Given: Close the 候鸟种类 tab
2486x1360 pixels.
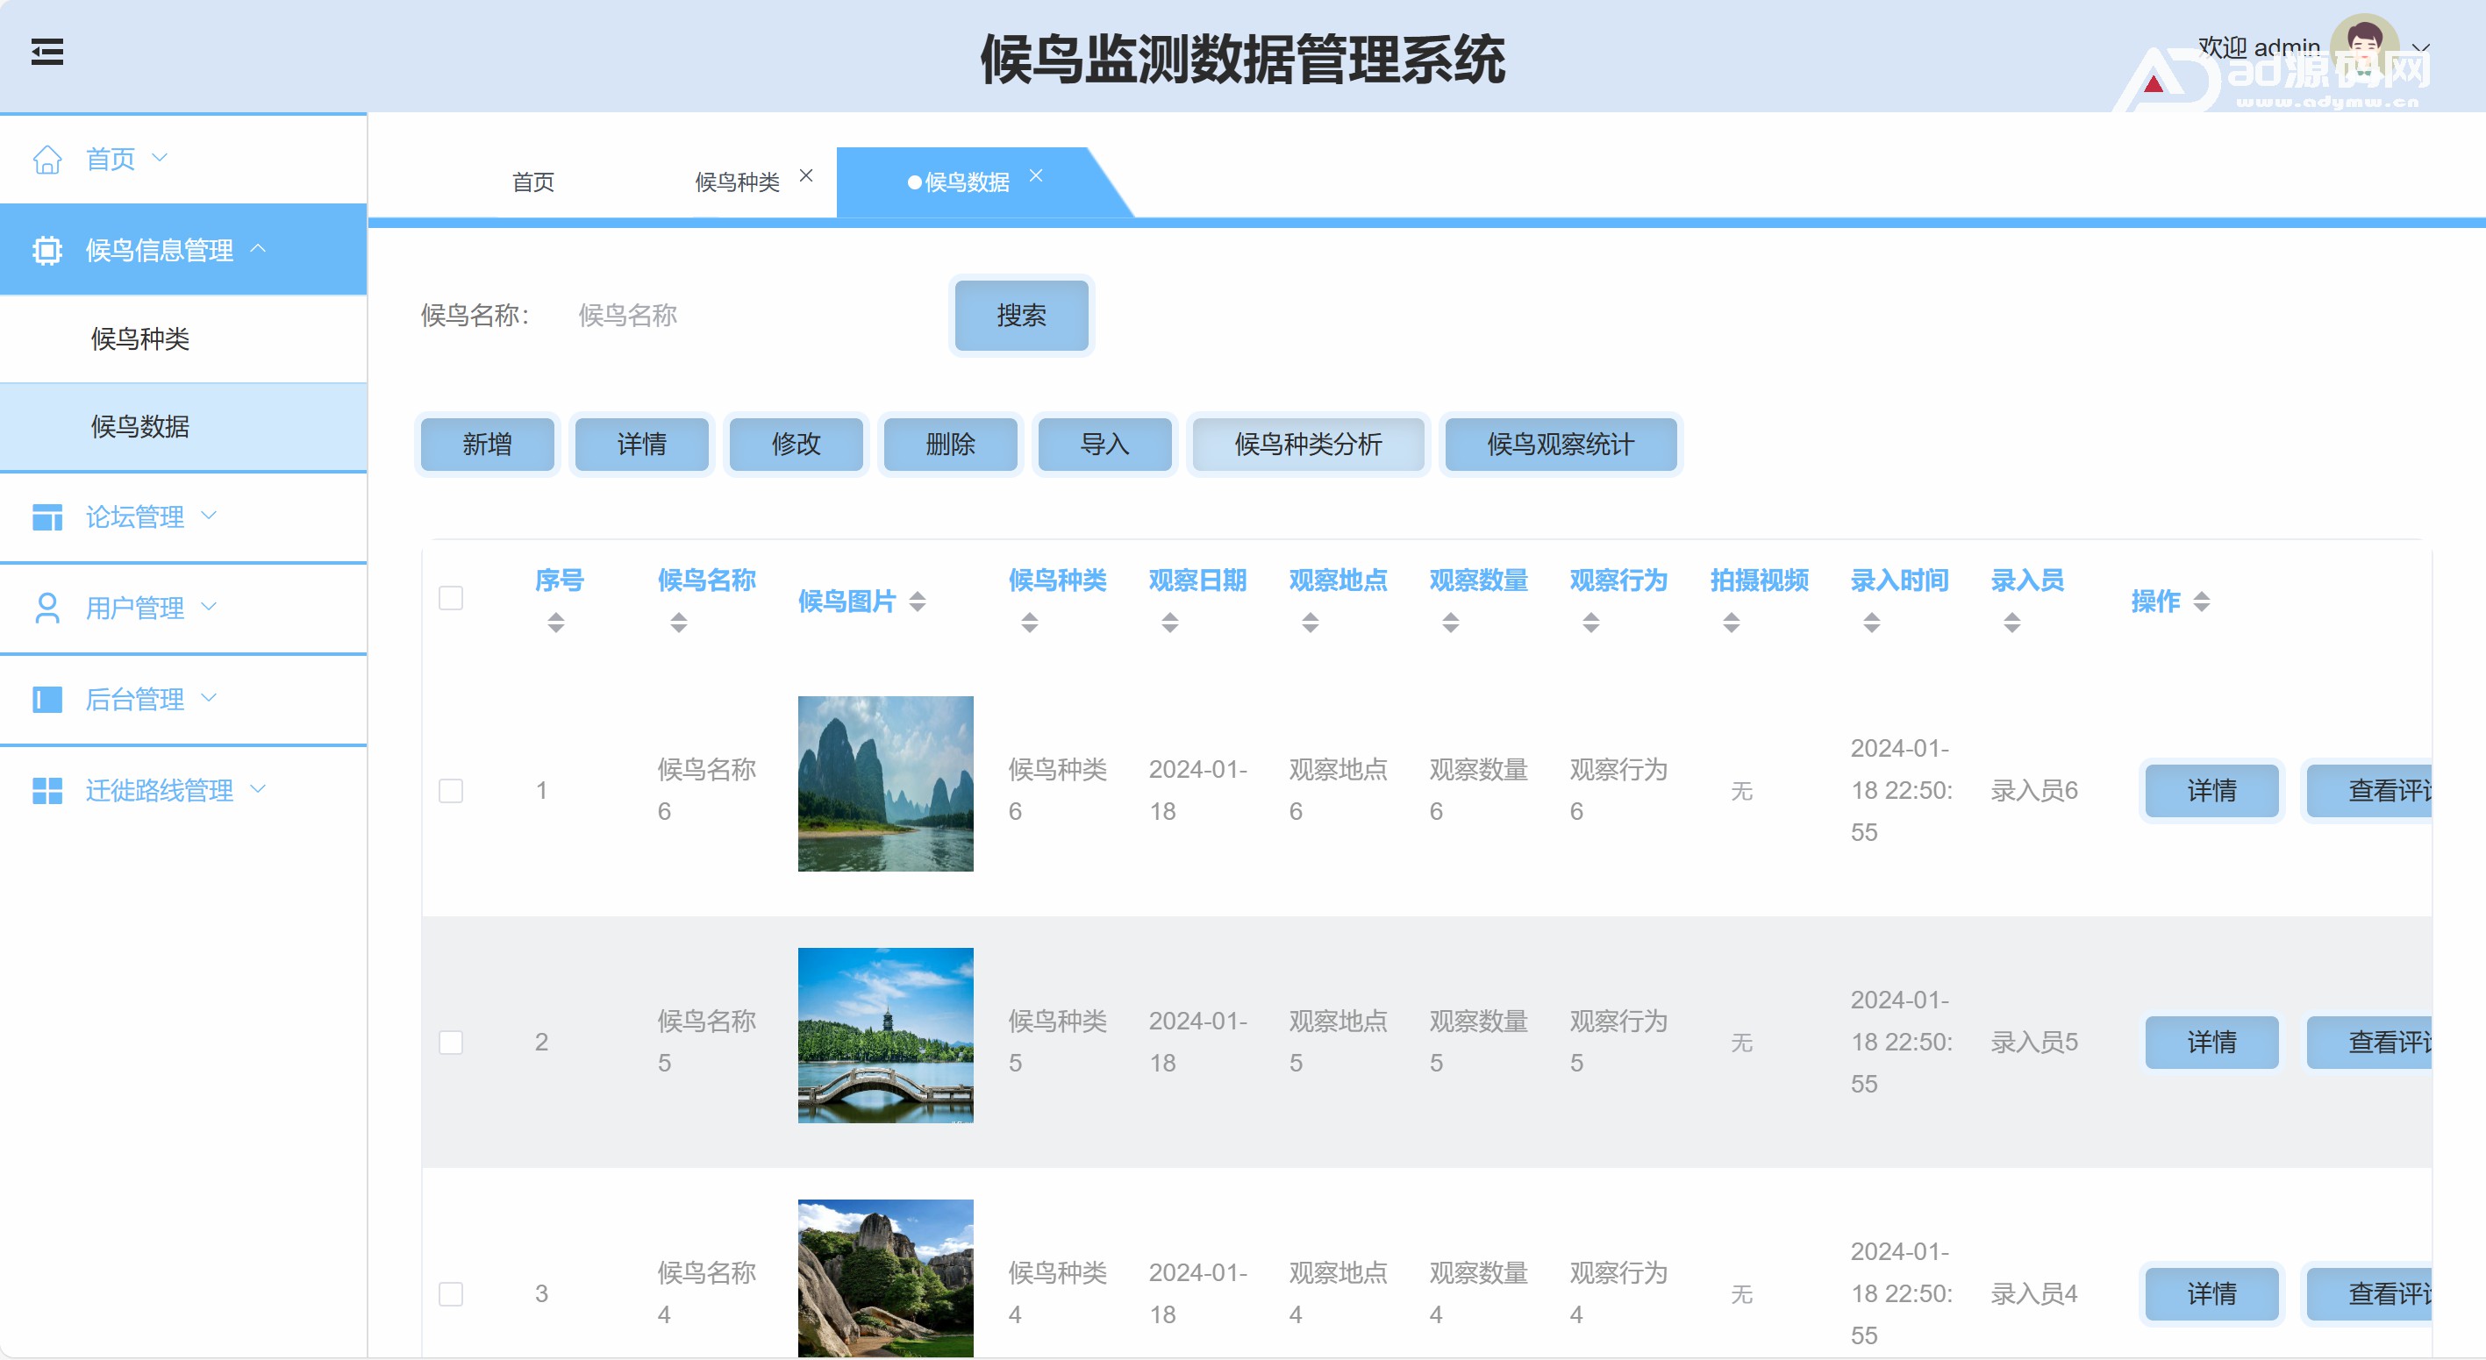Looking at the screenshot, I should point(806,175).
